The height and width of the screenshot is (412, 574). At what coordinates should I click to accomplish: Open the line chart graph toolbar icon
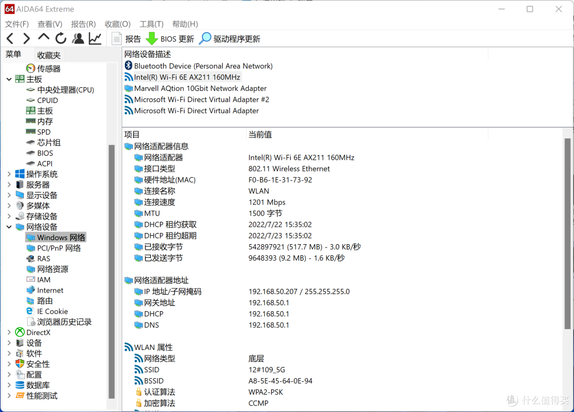[x=95, y=38]
